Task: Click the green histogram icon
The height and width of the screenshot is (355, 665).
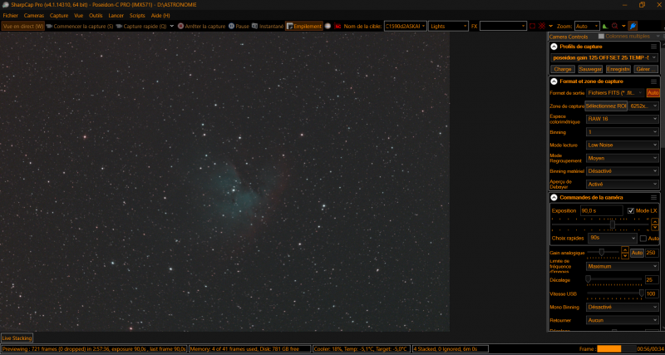Action: (x=605, y=26)
